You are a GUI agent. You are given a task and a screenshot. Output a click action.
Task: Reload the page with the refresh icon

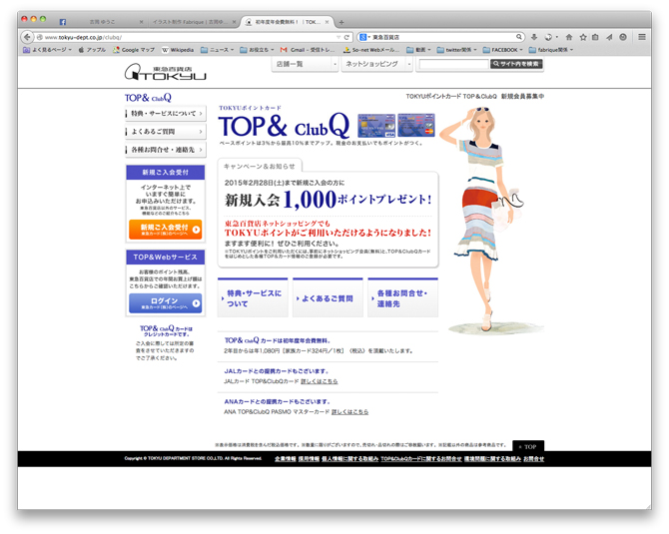coord(346,37)
